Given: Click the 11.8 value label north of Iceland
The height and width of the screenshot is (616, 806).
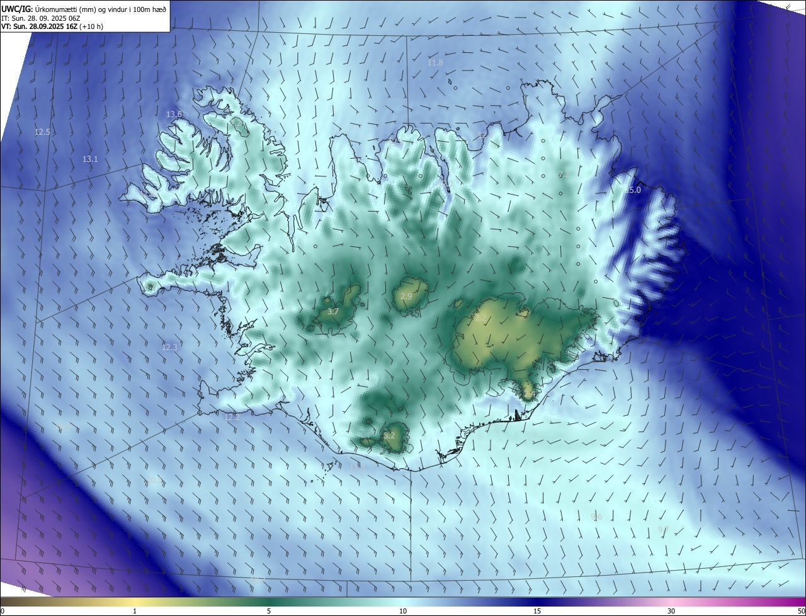Looking at the screenshot, I should point(435,63).
